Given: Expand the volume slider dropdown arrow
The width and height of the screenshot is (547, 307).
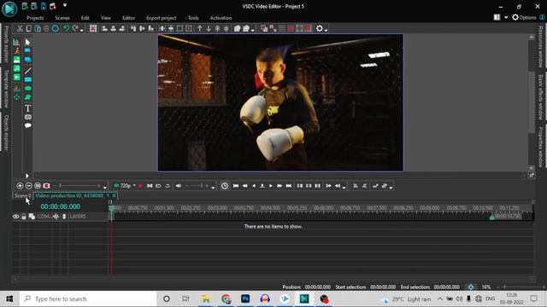Looking at the screenshot, I should 213,188.
